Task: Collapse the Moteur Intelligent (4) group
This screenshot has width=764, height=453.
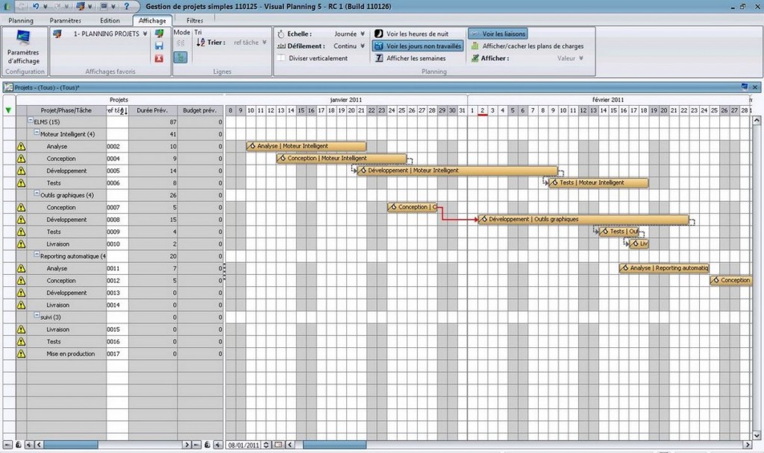Action: [37, 133]
